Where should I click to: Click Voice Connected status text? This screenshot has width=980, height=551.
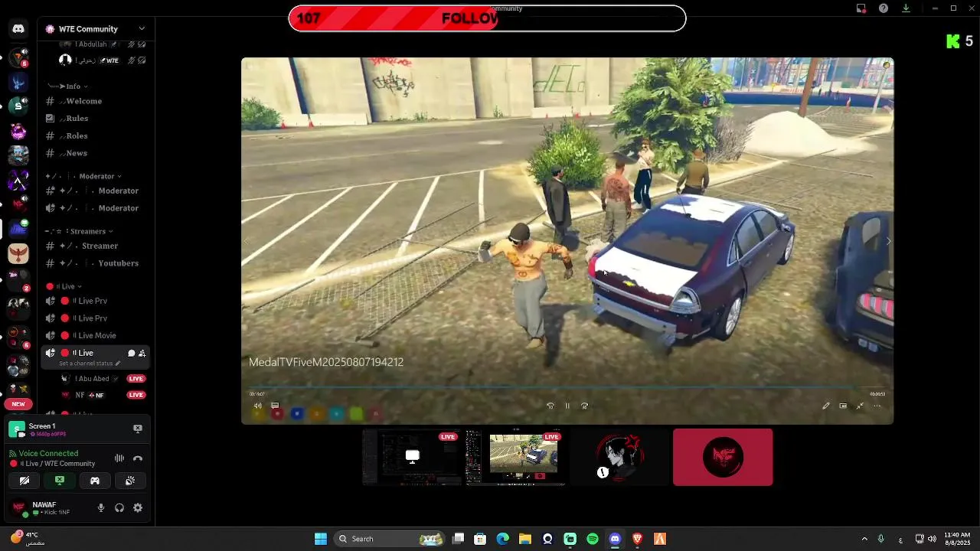(x=48, y=453)
